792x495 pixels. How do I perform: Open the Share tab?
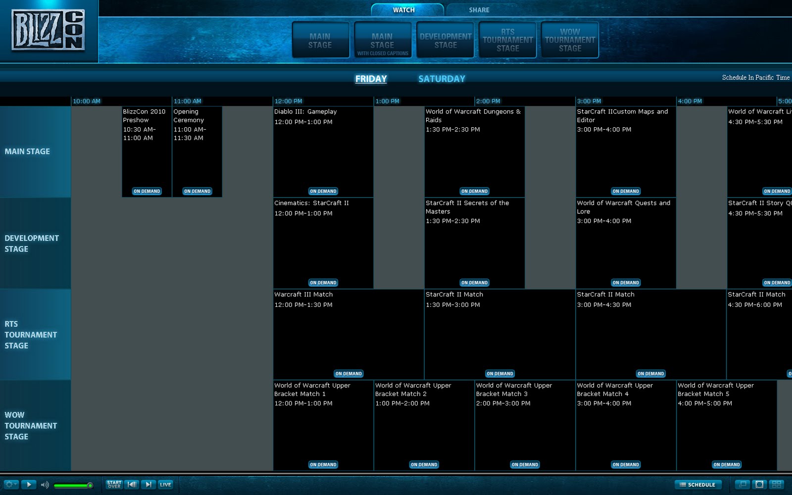479,10
